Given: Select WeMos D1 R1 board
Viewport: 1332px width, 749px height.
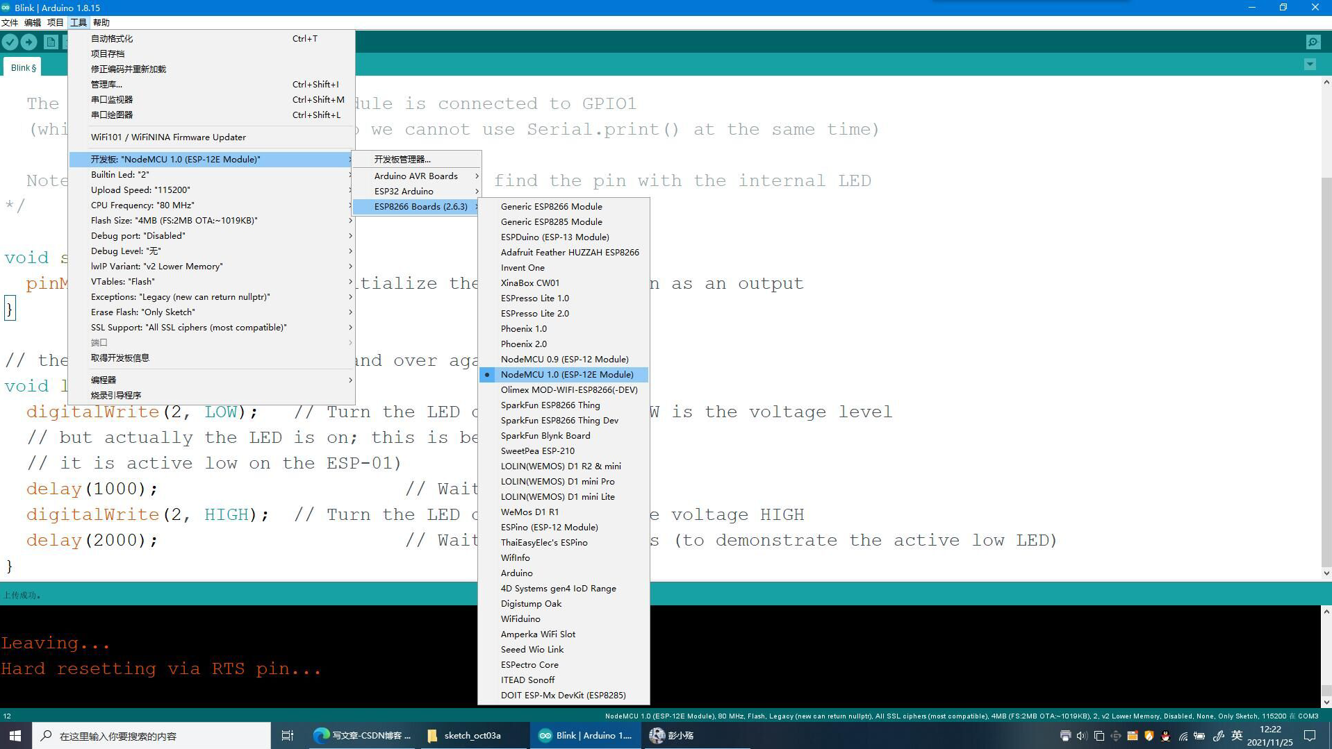Looking at the screenshot, I should tap(564, 512).
